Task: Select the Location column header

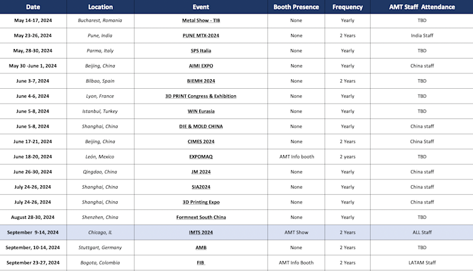Action: point(101,7)
